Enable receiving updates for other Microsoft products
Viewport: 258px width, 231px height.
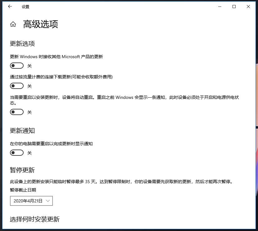[x=17, y=66]
